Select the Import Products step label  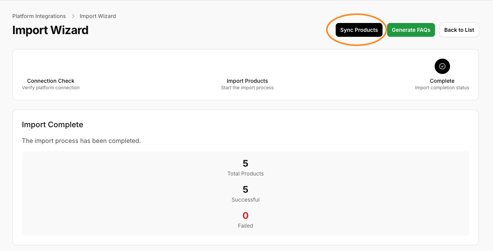pyautogui.click(x=247, y=81)
